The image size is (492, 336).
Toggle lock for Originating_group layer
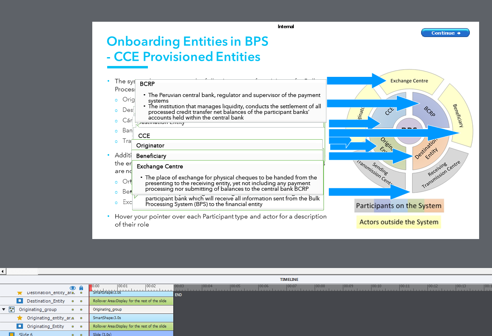81,309
